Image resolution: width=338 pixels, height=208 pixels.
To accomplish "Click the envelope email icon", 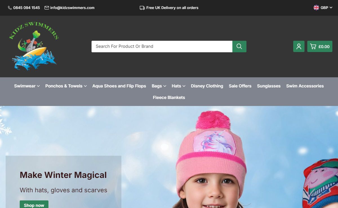I will tap(47, 8).
